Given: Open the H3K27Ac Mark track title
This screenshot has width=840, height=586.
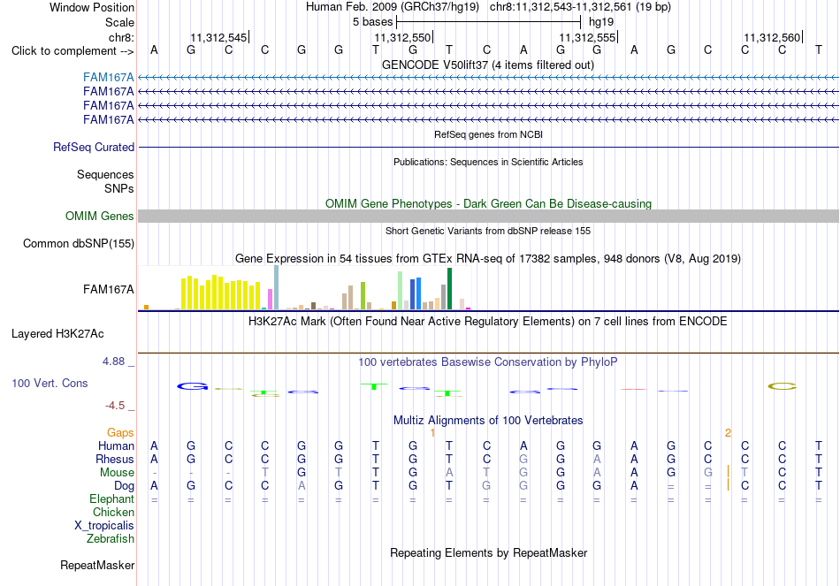Looking at the screenshot, I should (x=488, y=322).
